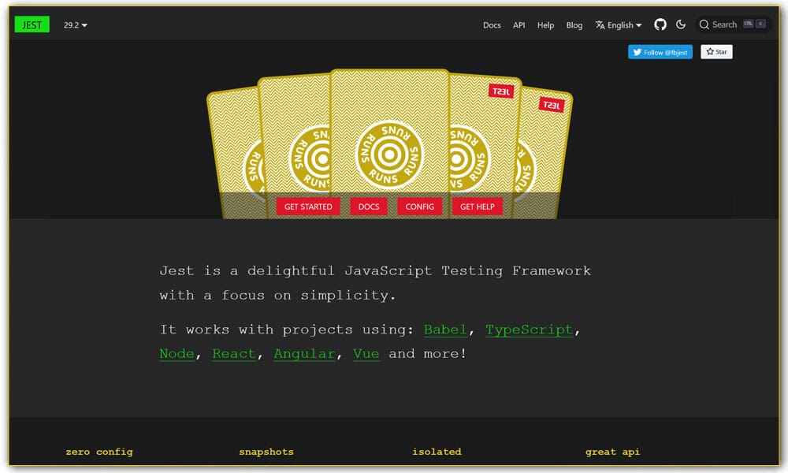Click inside the Search field
788x473 pixels.
723,24
